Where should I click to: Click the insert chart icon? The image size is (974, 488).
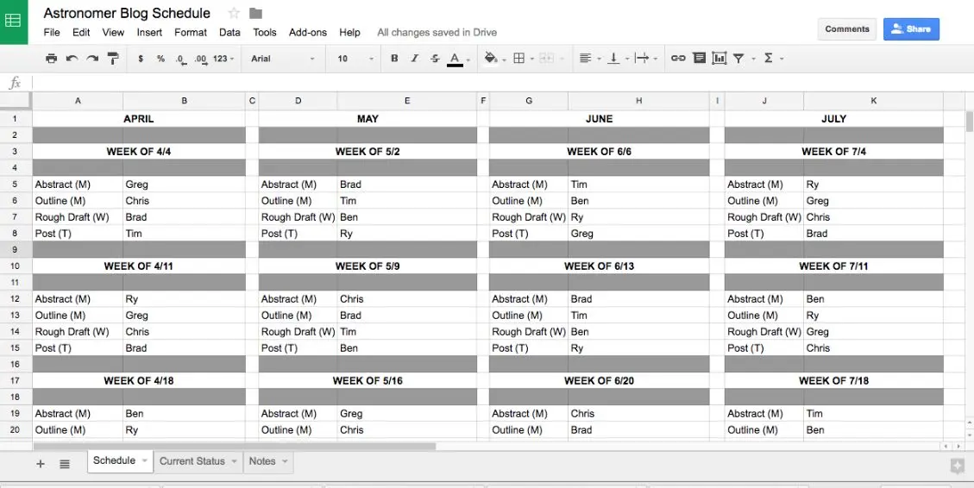pyautogui.click(x=720, y=59)
